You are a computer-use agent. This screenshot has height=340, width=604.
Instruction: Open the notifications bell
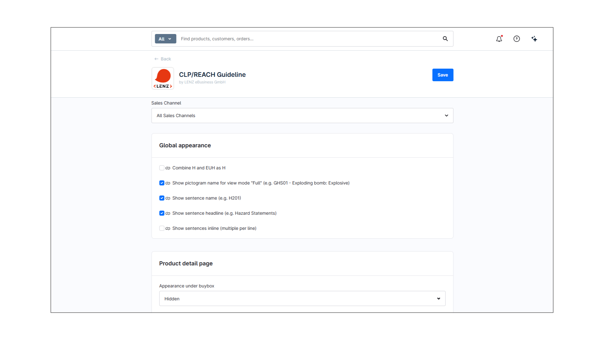[x=499, y=39]
